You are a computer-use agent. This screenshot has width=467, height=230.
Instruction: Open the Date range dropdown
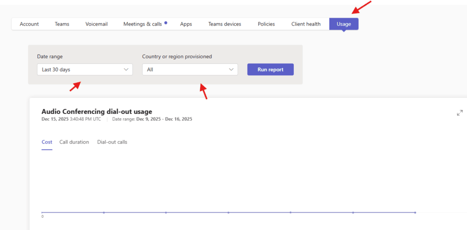85,70
